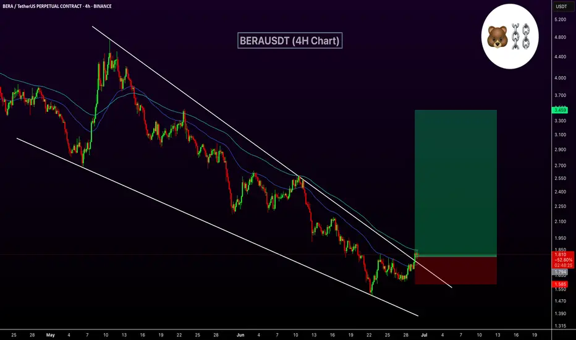
Task: Click the 2.100 price axis label
Action: (x=560, y=221)
